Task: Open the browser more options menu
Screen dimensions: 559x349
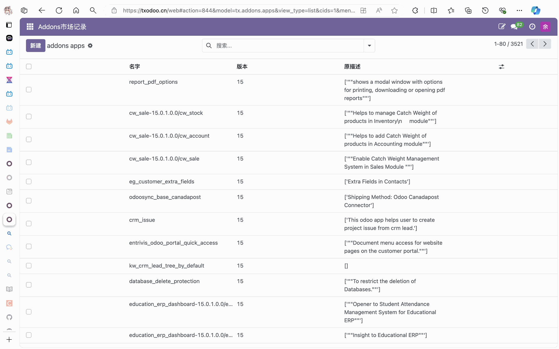Action: click(519, 10)
